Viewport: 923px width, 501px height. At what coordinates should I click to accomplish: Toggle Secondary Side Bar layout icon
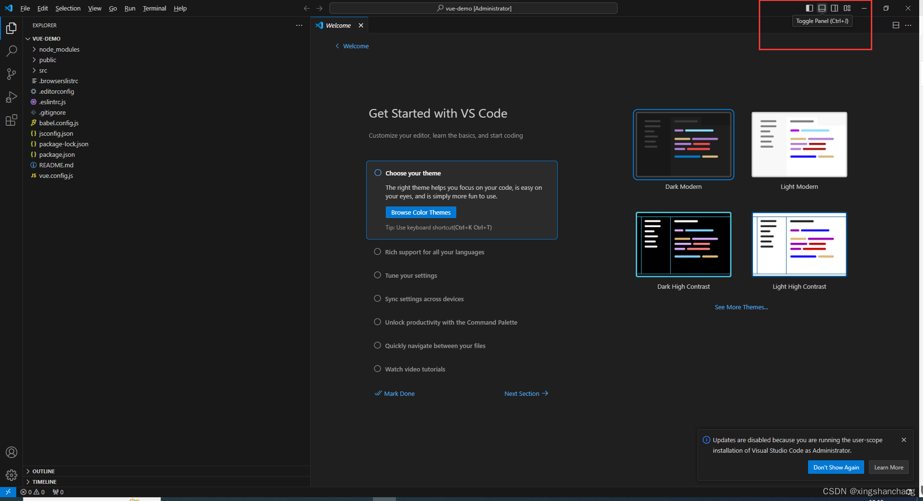tap(834, 8)
